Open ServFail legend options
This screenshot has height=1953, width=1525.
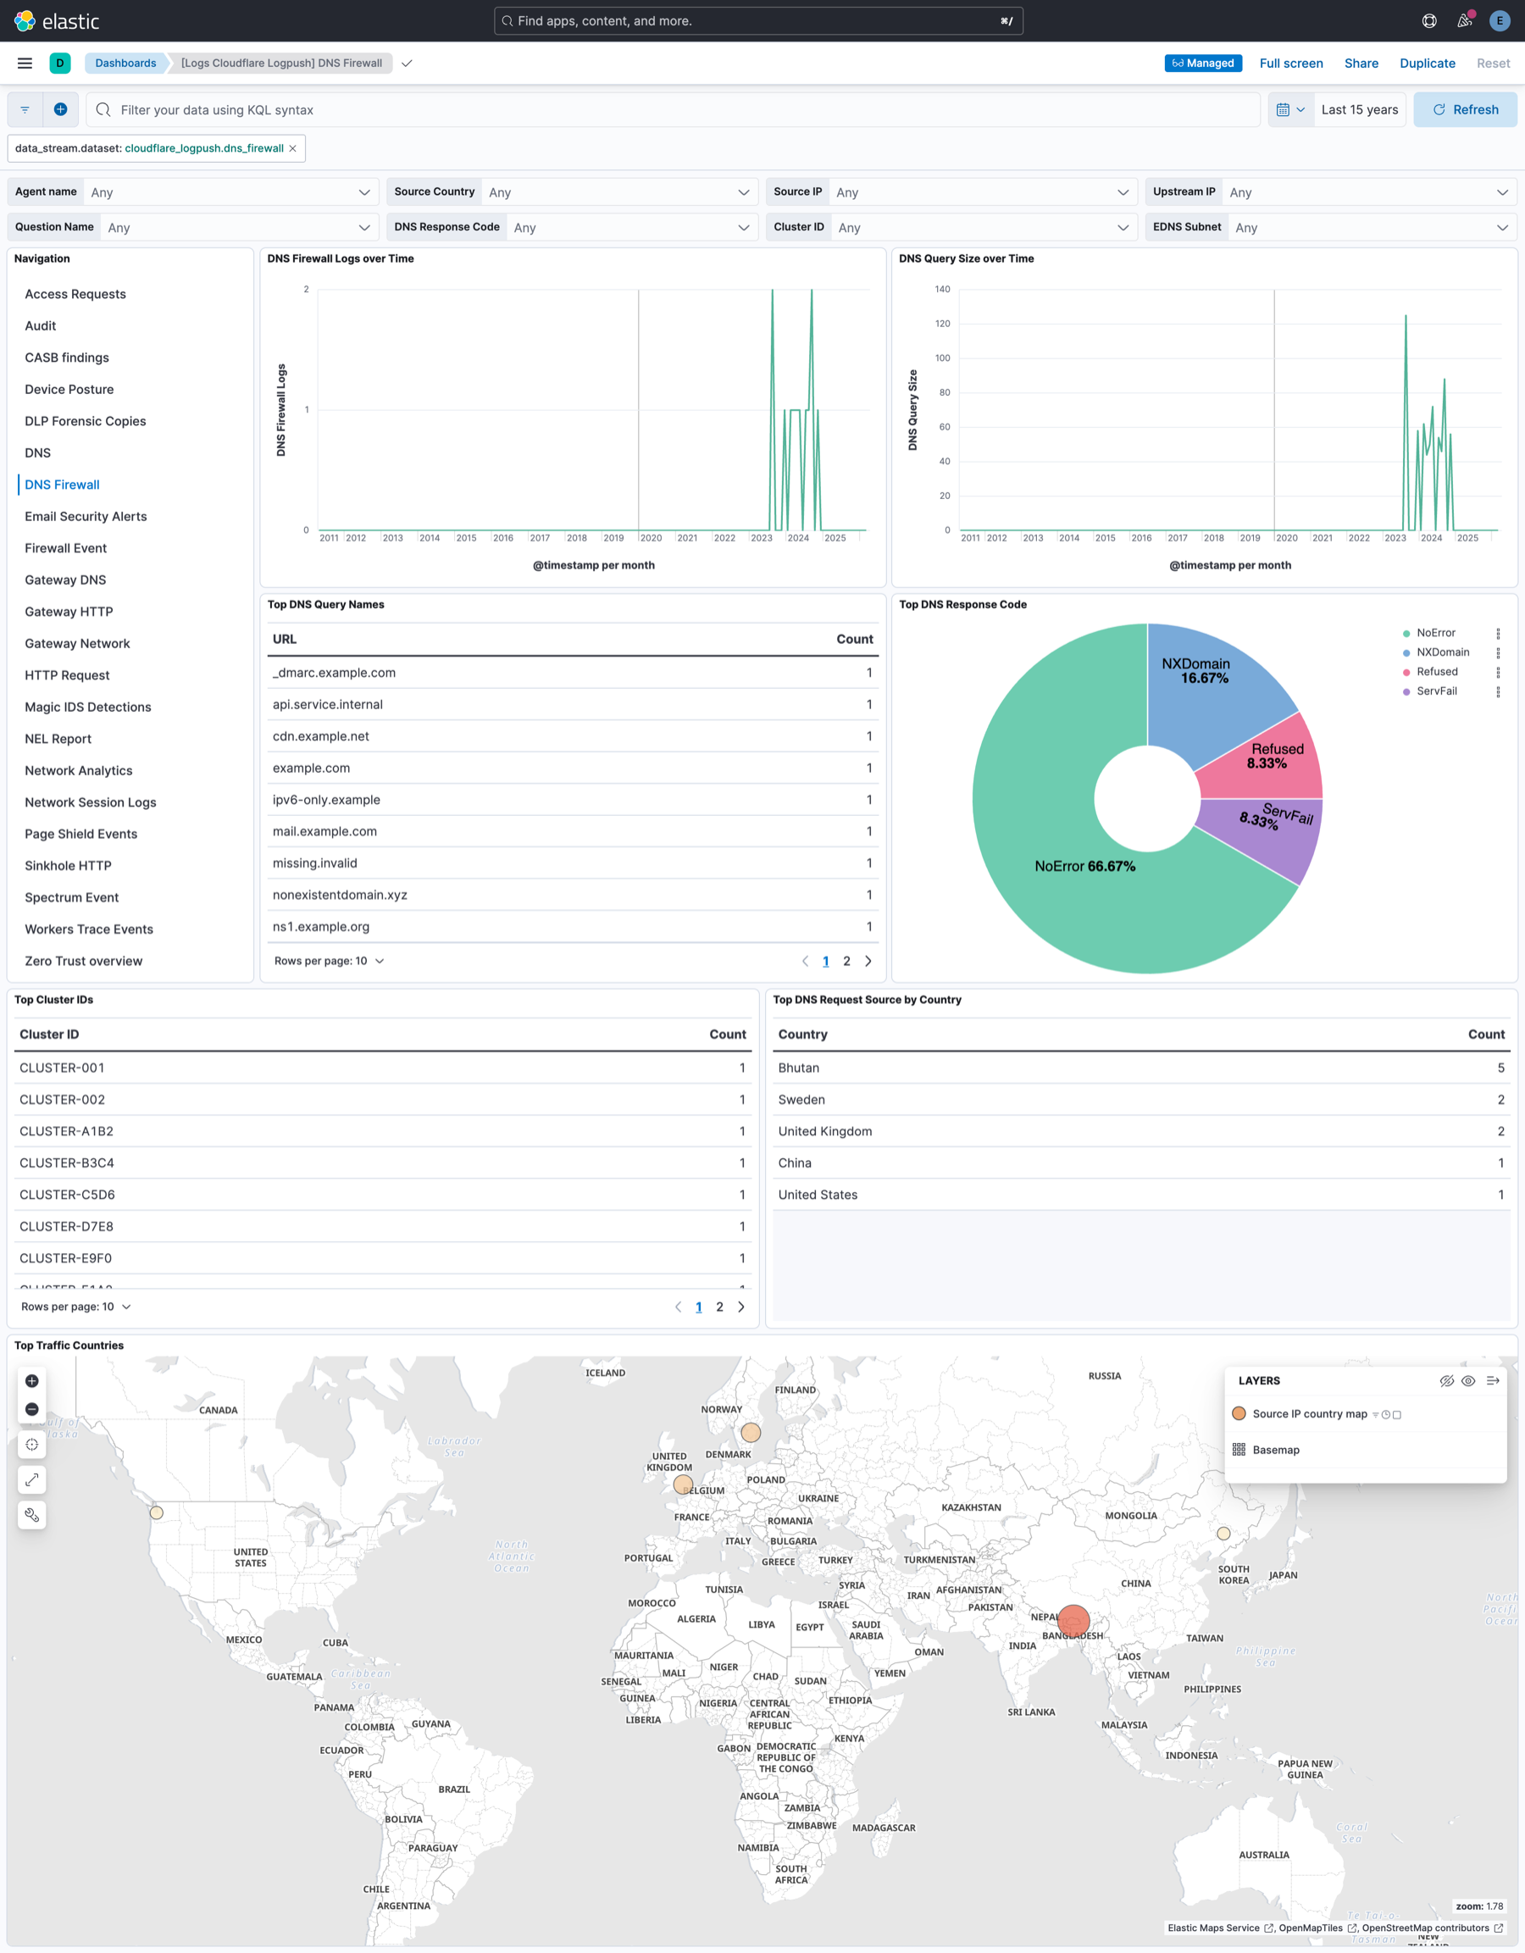tap(1498, 691)
